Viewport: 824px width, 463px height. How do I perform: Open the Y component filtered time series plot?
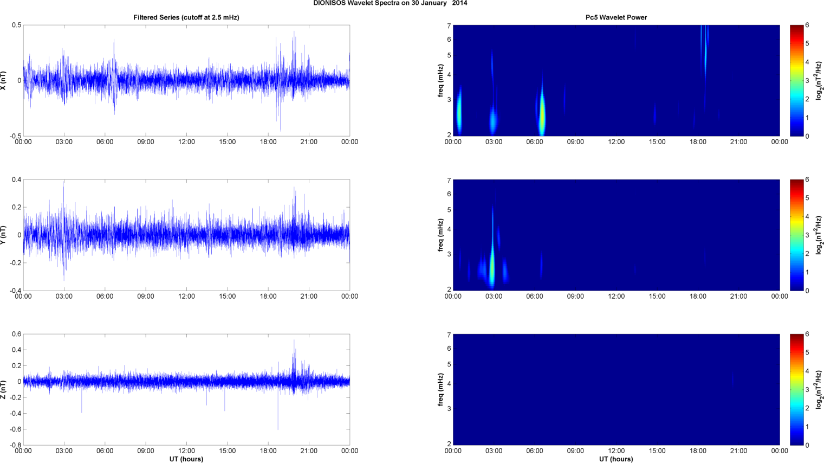tap(186, 235)
